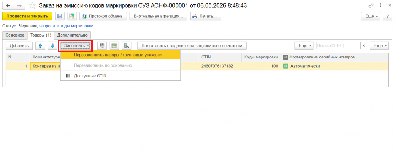Clear search with the X button
395x162 pixels.
tap(363, 46)
